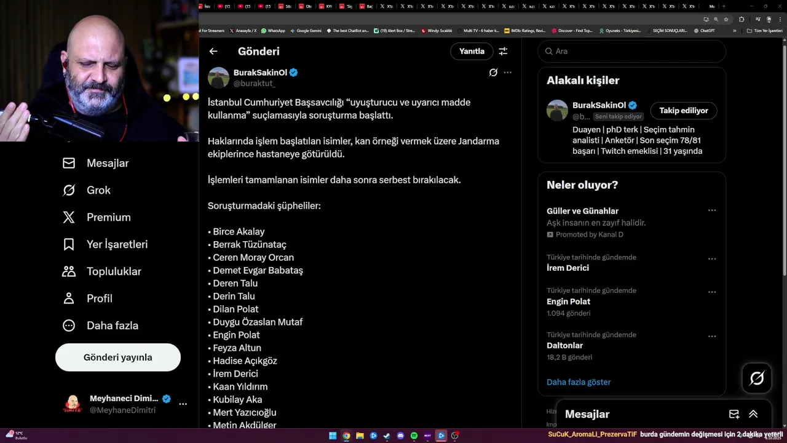Open options for Engin Polat trend

pyautogui.click(x=712, y=292)
